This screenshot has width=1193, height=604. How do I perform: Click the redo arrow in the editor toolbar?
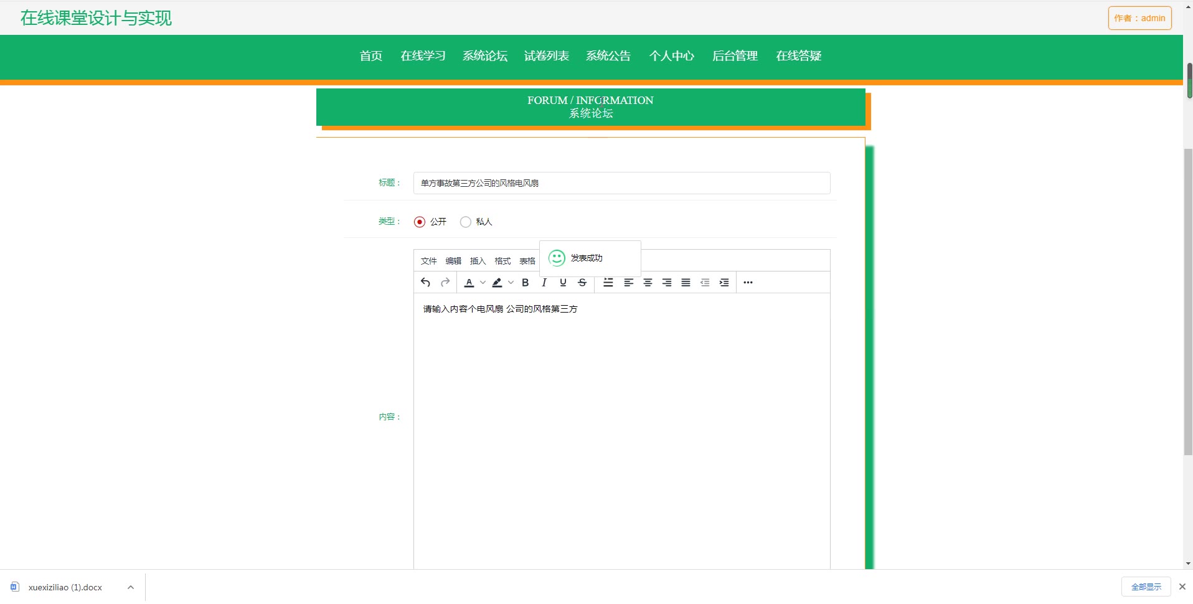[x=445, y=283]
